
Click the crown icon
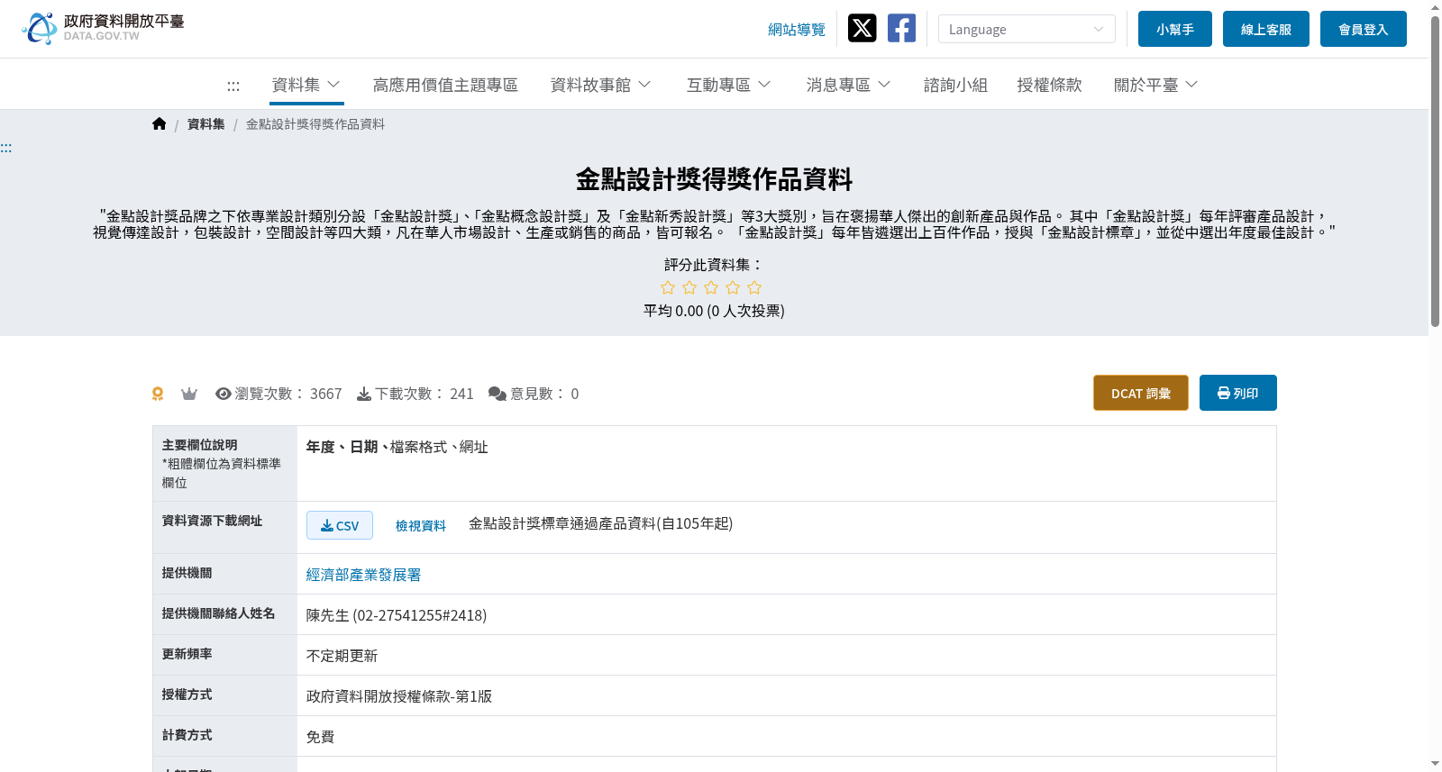click(189, 394)
